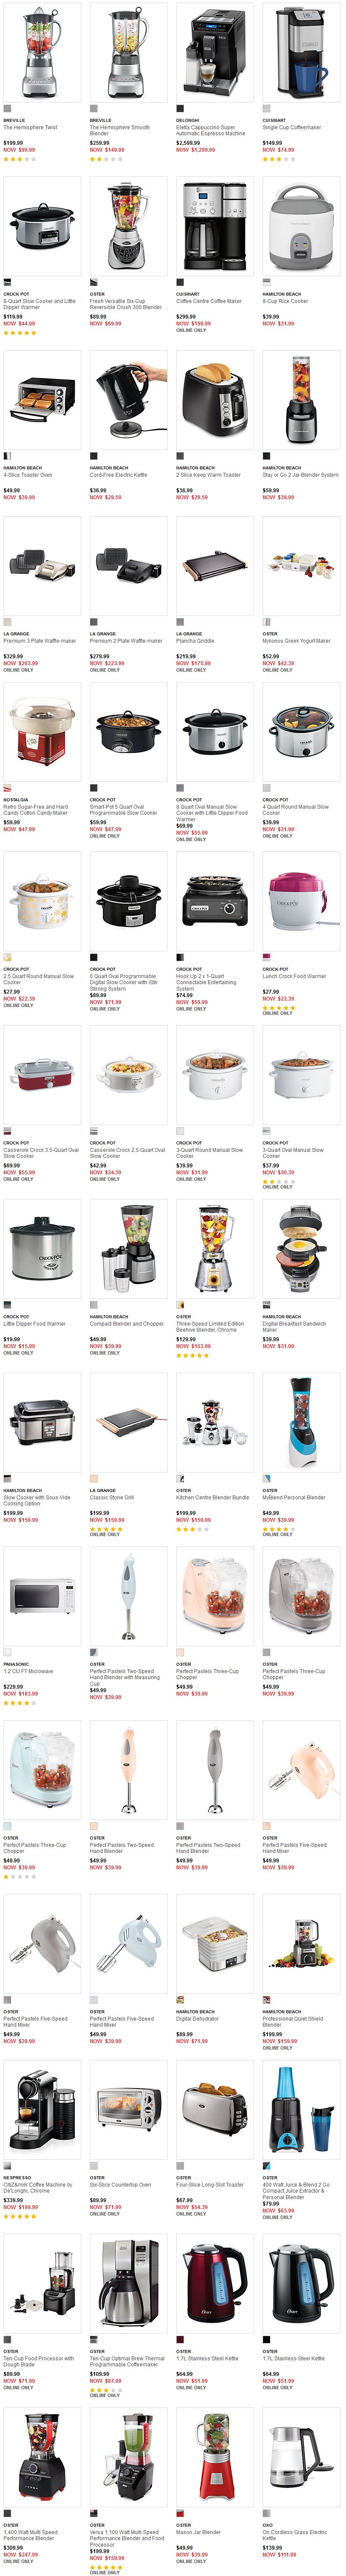
Task: Click the Panasonic 1.2 Cu Ft Microwave image
Action: coord(42,1597)
